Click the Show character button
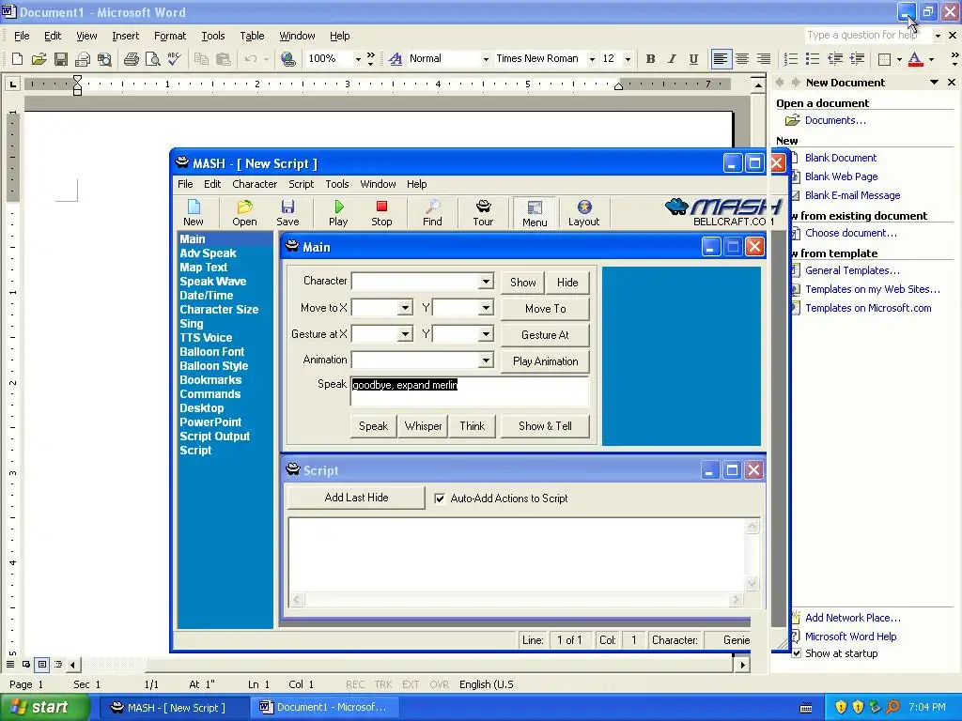 click(522, 282)
